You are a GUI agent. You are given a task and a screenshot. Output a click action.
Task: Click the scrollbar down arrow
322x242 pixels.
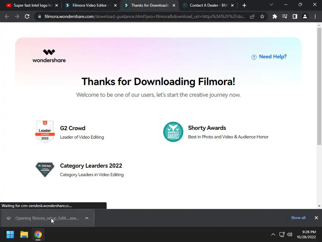click(x=319, y=206)
